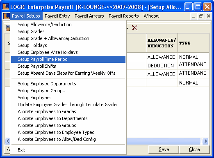
Task: Click the document icon left of Payroll Setups
Action: tap(6, 16)
